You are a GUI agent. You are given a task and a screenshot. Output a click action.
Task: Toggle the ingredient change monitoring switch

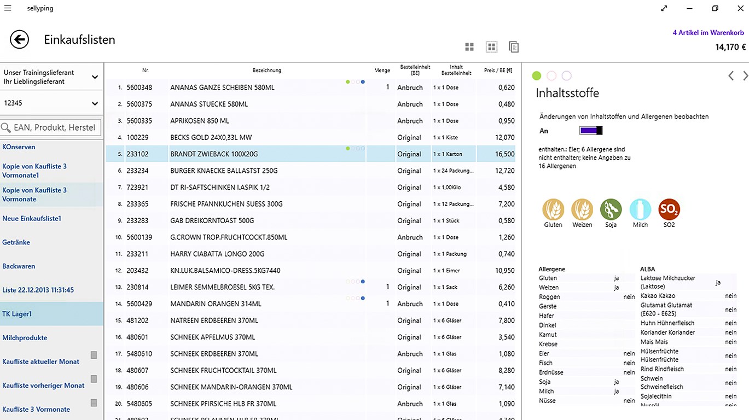(x=591, y=130)
